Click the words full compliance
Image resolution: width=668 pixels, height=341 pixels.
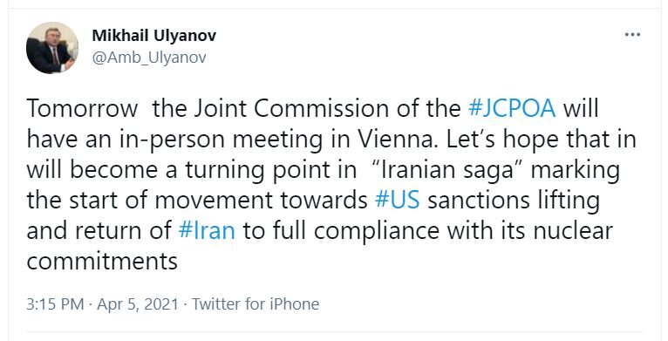(356, 230)
